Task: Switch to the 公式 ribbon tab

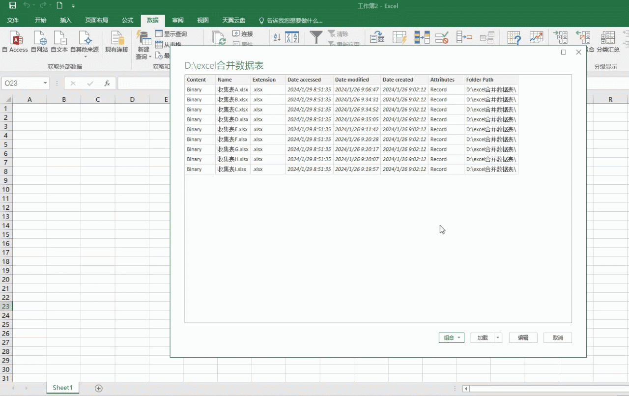Action: click(x=128, y=20)
